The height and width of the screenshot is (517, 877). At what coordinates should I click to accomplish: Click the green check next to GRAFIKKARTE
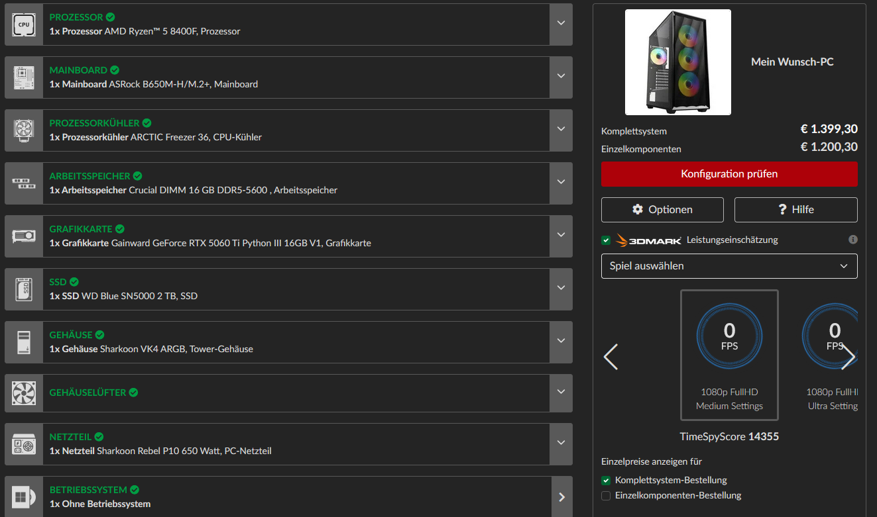(120, 229)
